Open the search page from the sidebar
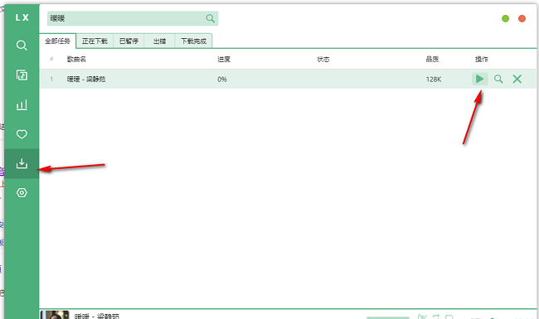 tap(22, 46)
